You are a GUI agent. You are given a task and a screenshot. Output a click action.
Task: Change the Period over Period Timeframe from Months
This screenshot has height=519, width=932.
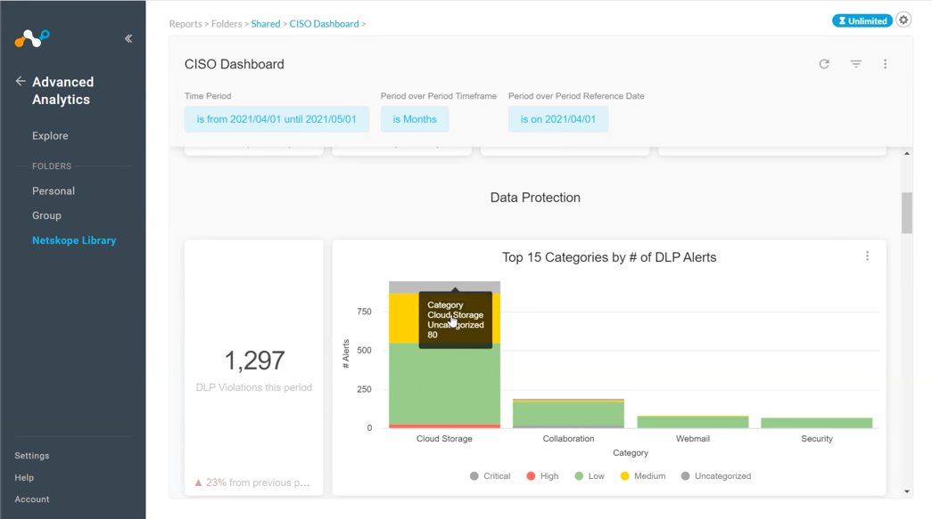pos(415,118)
